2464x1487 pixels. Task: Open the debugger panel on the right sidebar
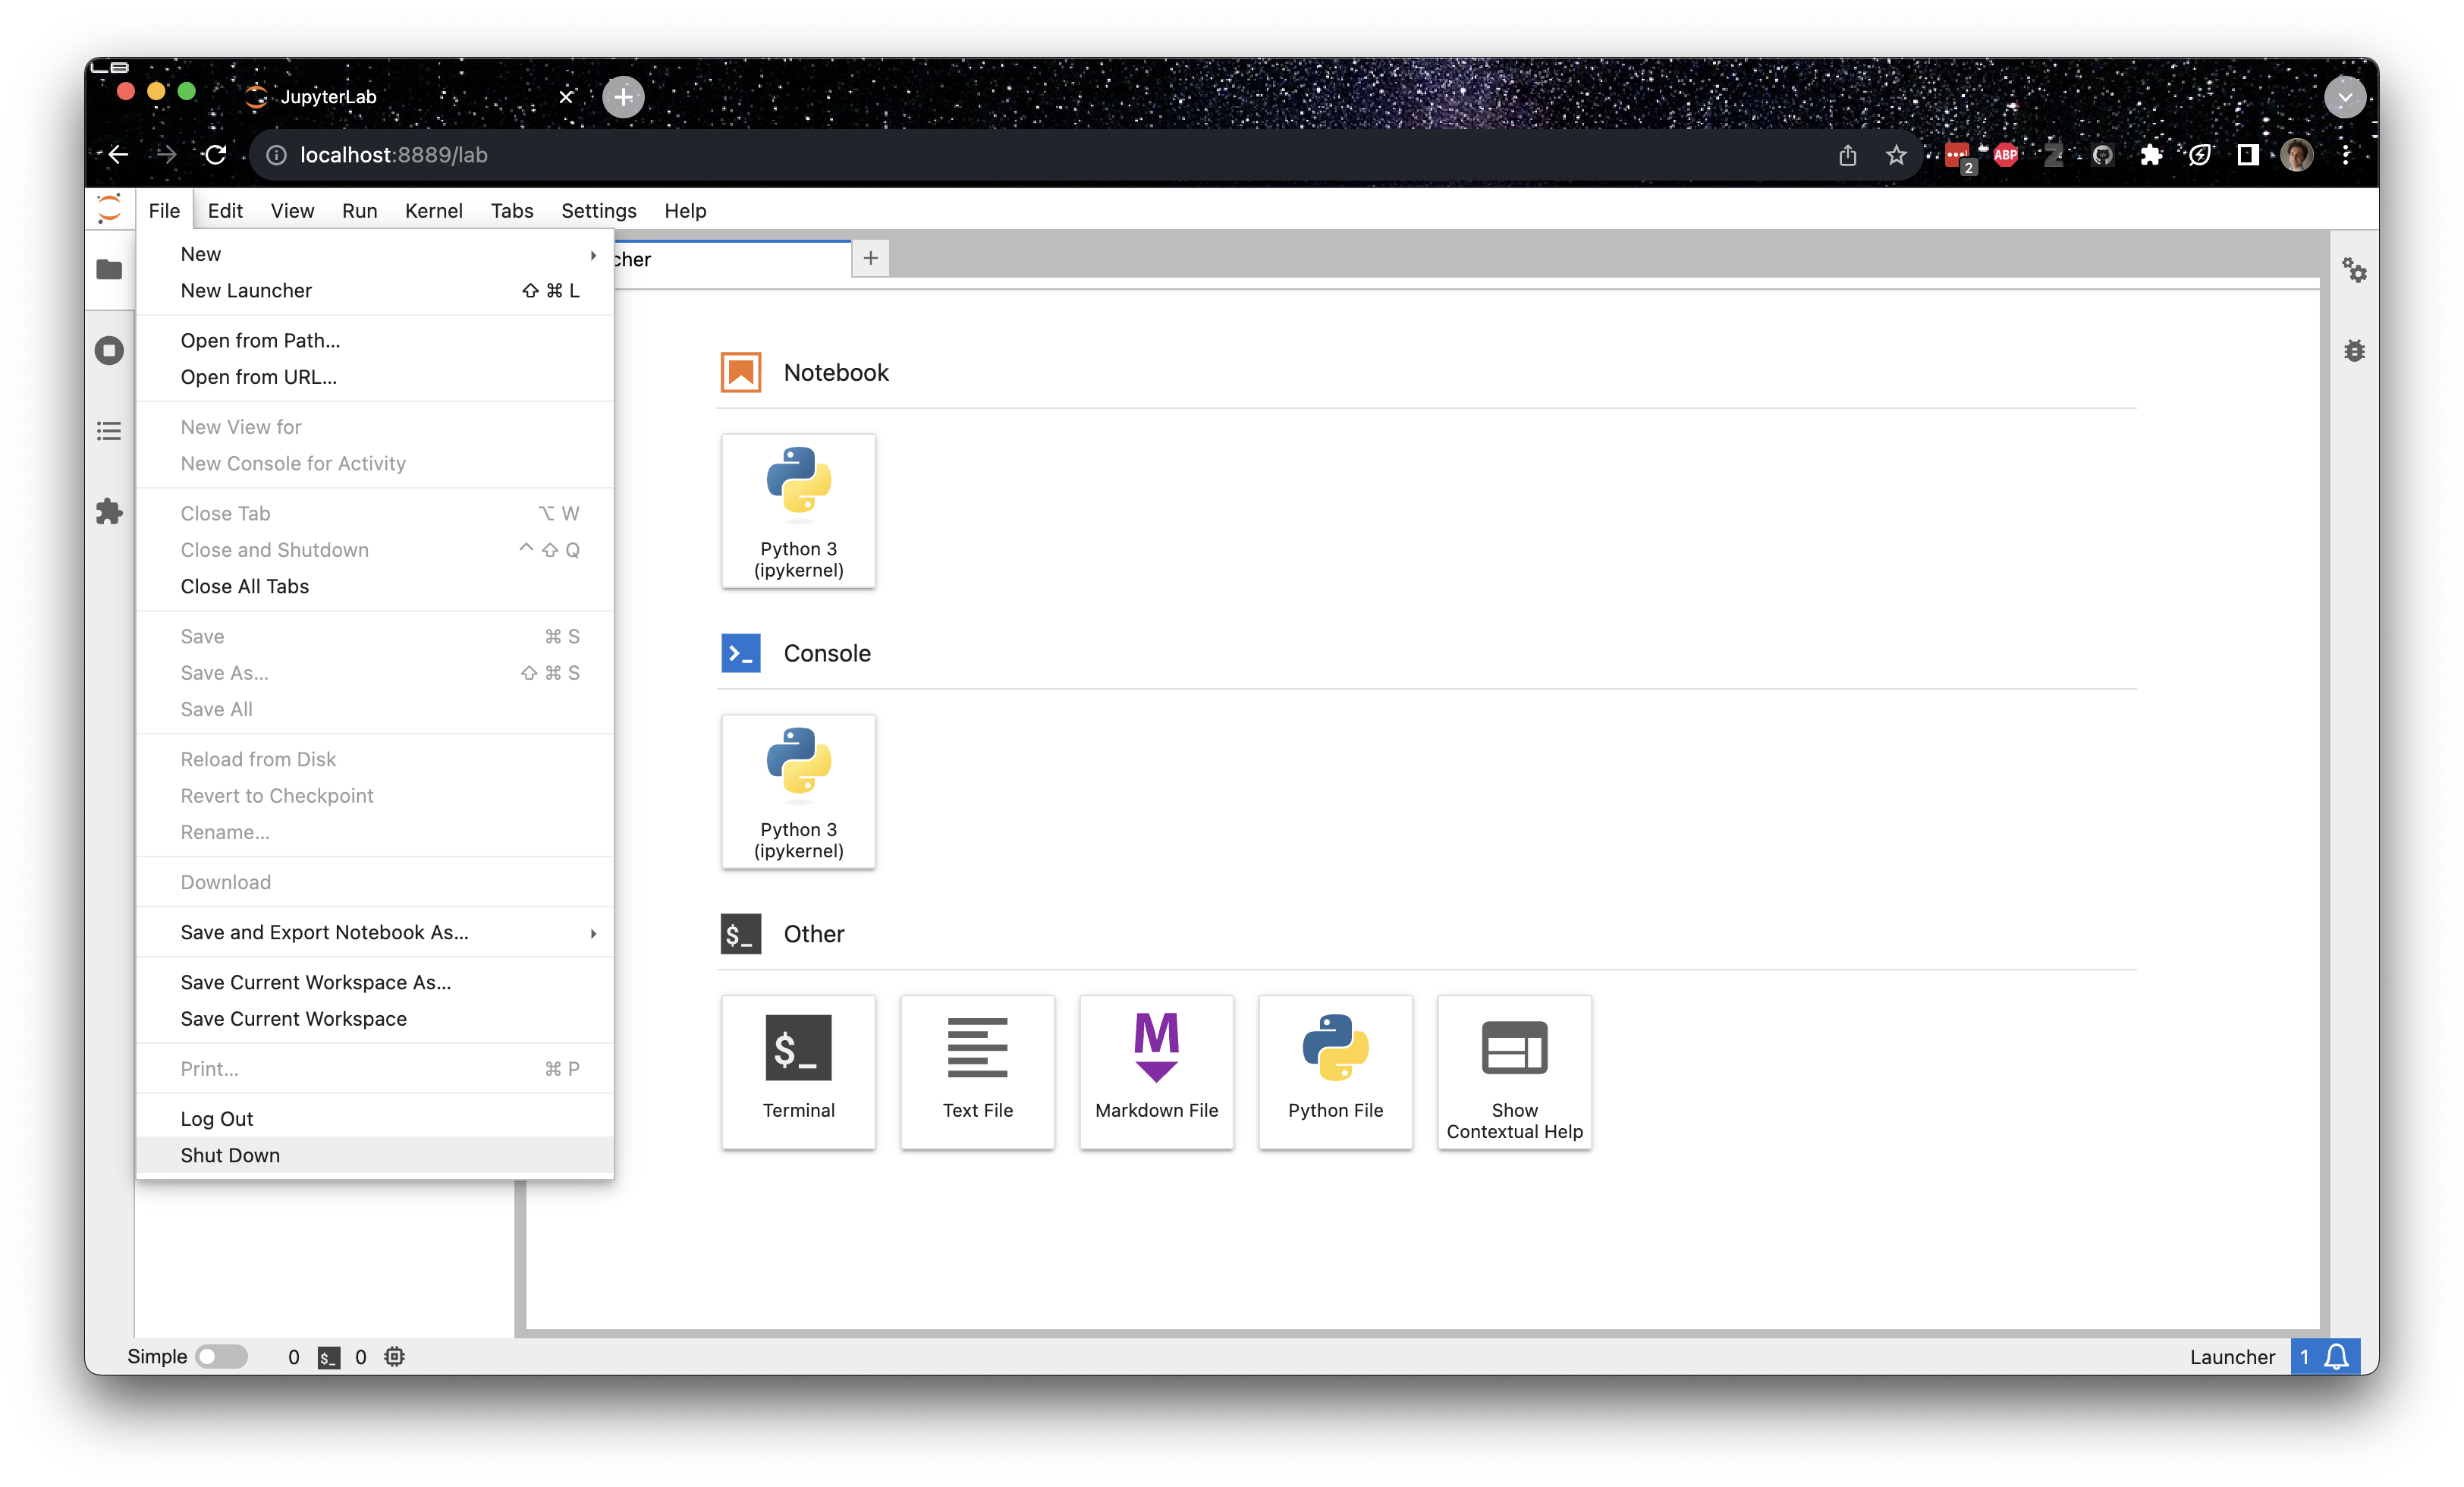tap(2356, 350)
